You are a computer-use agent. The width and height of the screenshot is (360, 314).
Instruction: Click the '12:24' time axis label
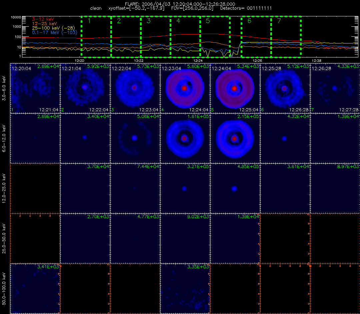pyautogui.click(x=198, y=60)
